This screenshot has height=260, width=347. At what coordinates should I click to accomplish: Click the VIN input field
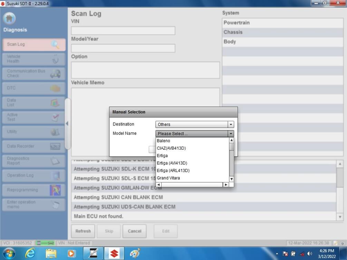pos(123,30)
